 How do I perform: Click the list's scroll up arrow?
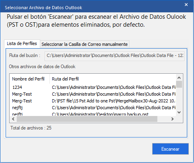[x=179, y=78]
